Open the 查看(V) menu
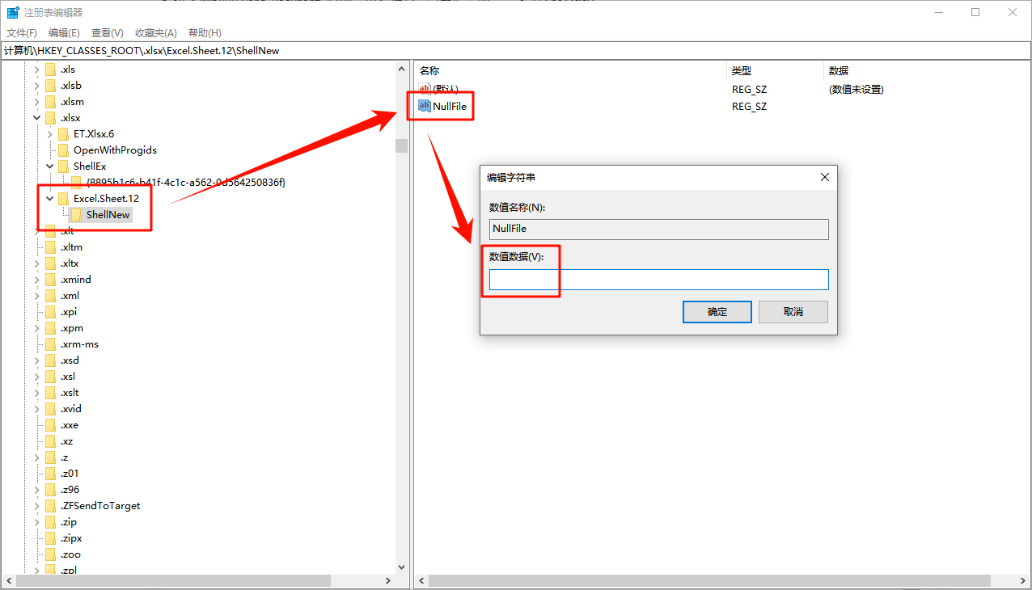This screenshot has width=1032, height=590. point(107,32)
